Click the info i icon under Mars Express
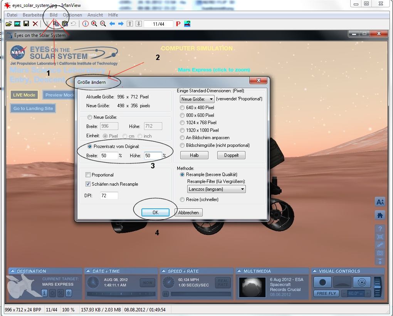The height and width of the screenshot is (316, 393). tap(44, 293)
